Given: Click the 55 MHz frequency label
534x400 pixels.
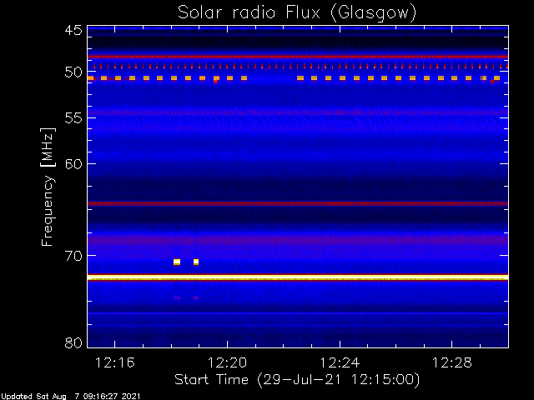Looking at the screenshot, I should point(73,118).
